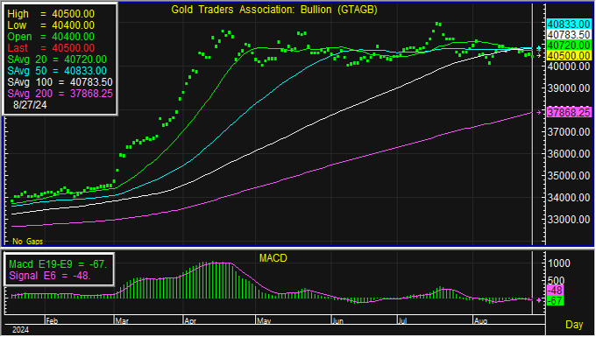Click the magenta arrow marker beside 37868.25

tap(539, 113)
